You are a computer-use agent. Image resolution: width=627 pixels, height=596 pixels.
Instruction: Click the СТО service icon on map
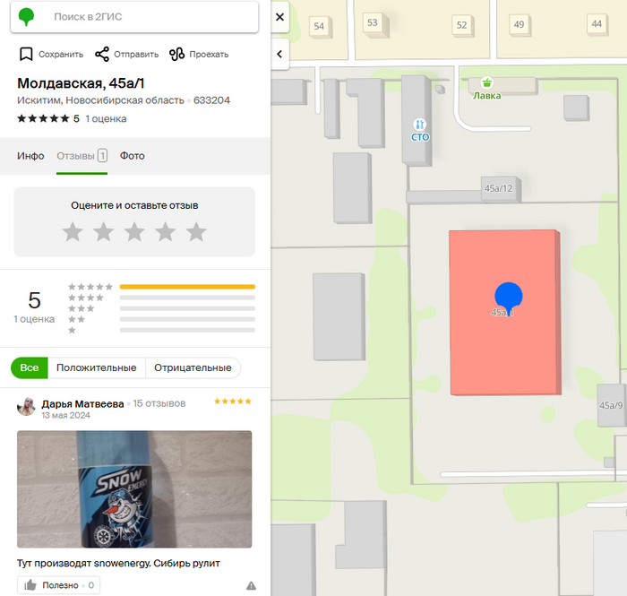pos(420,124)
